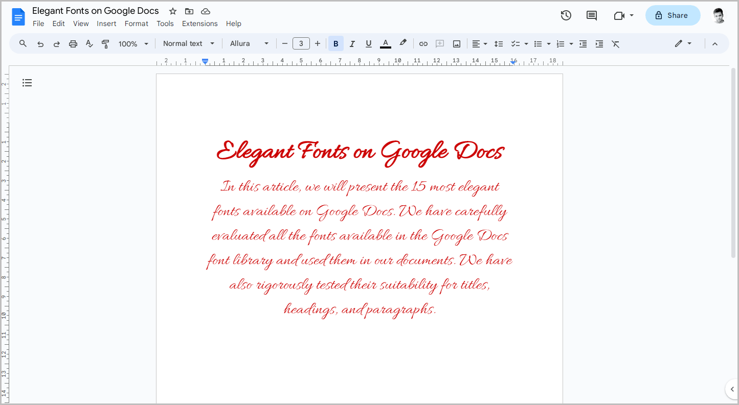The image size is (739, 405).
Task: Toggle bold formatting off
Action: [x=335, y=43]
